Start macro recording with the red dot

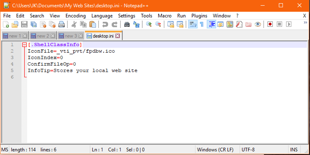270,24
